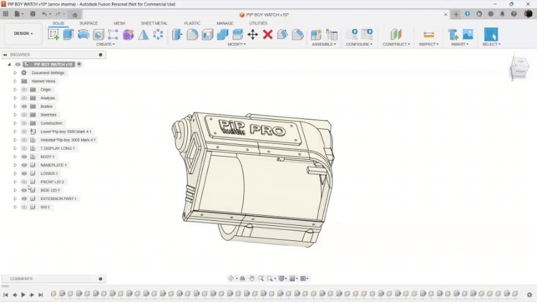Image resolution: width=537 pixels, height=302 pixels.
Task: Expand the Named Views node
Action: (x=15, y=81)
